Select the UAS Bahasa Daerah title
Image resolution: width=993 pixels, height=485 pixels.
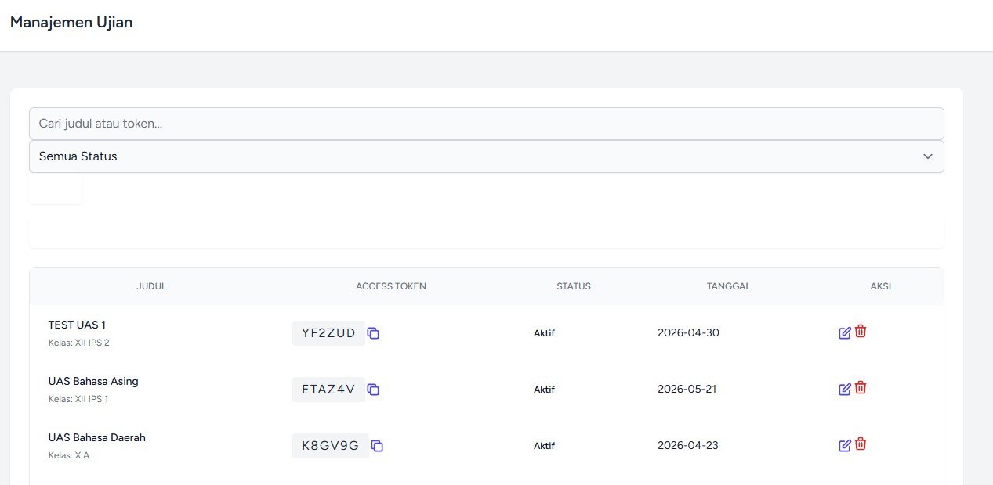[x=97, y=437]
